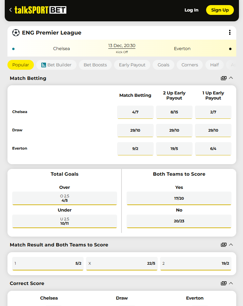Viewport: 243px width, 306px height.
Task: Click the cash out icon beside Match Betting
Action: pos(224,78)
